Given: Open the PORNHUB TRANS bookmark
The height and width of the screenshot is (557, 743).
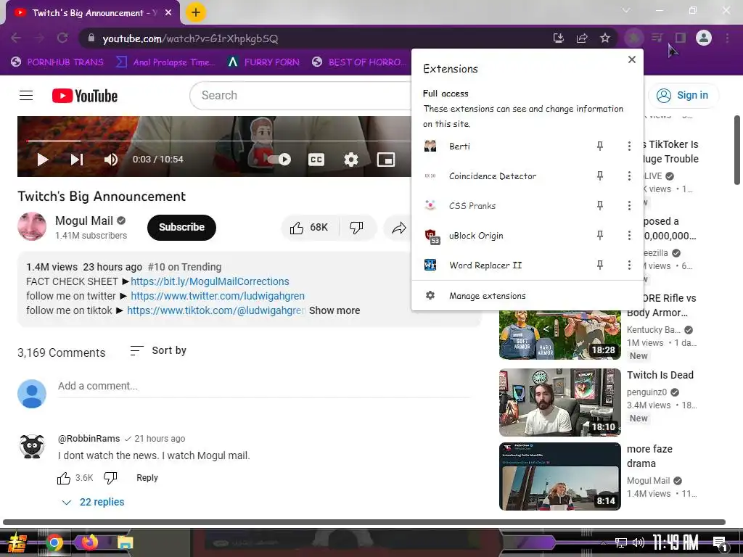Looking at the screenshot, I should click(x=57, y=62).
